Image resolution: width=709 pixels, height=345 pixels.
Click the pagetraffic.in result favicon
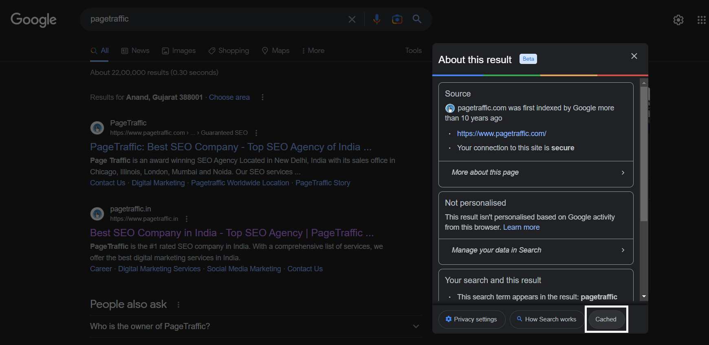[97, 213]
